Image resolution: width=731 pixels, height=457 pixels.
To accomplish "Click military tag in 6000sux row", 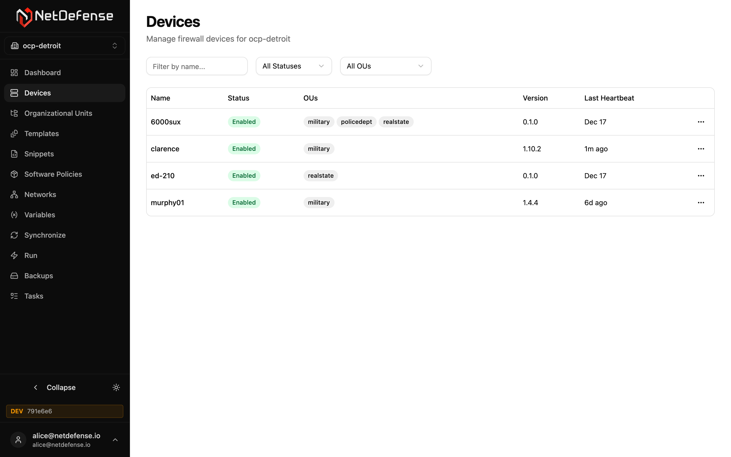I will (x=319, y=122).
